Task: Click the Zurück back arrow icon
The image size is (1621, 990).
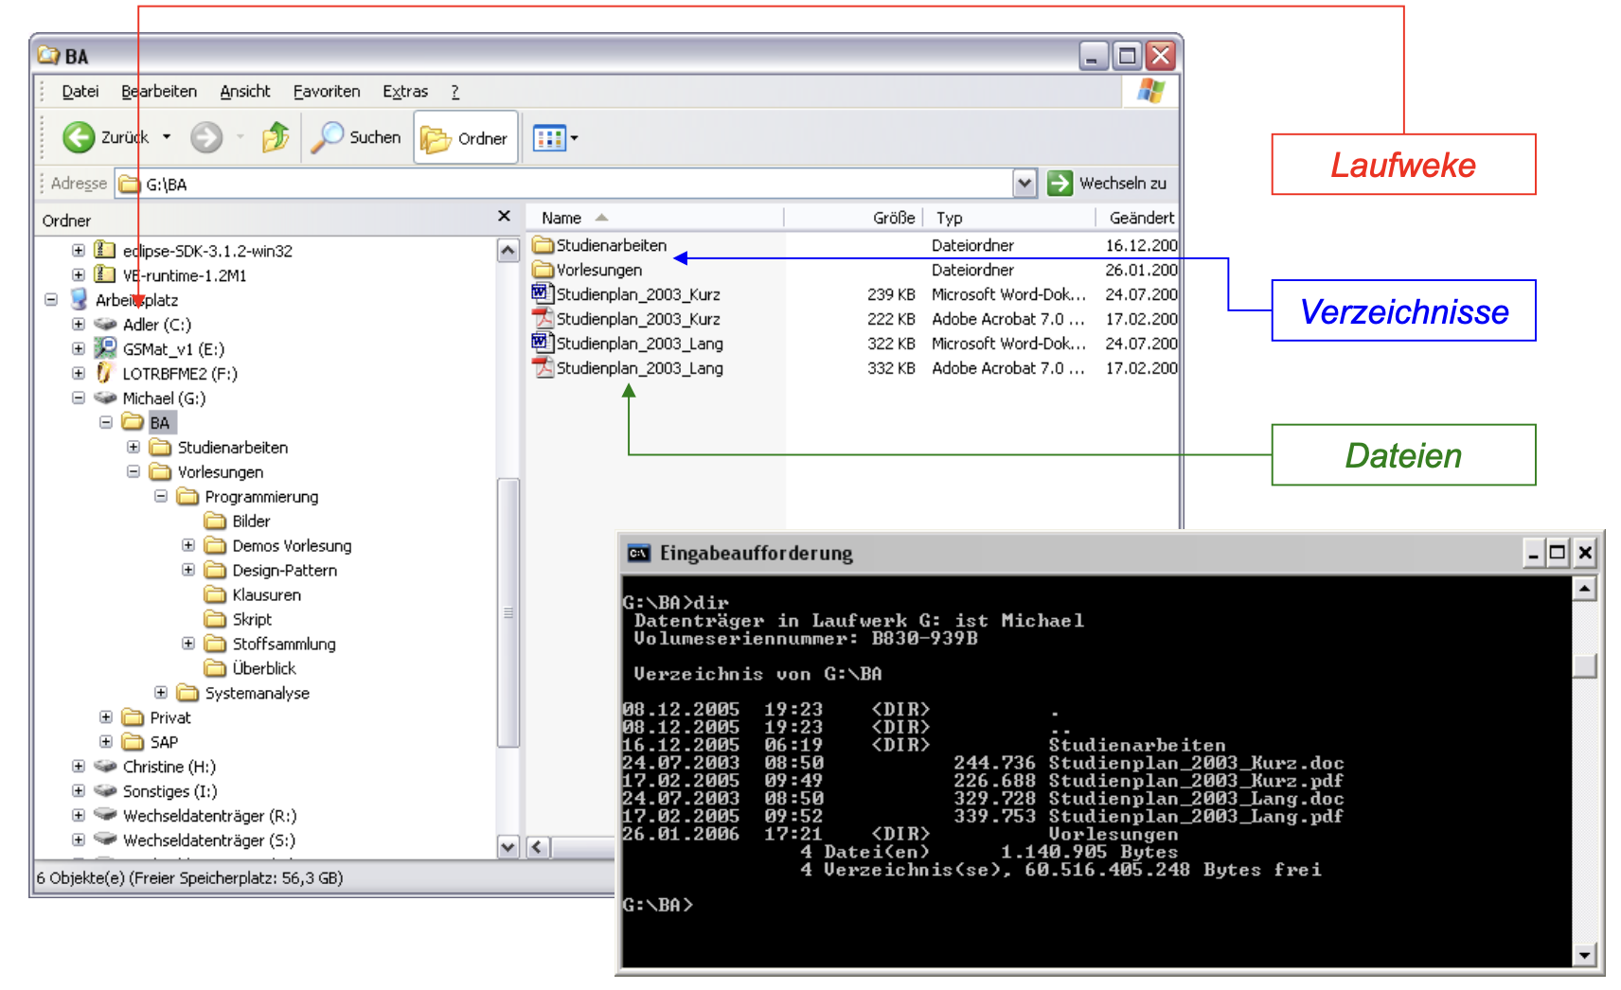Action: click(x=79, y=137)
